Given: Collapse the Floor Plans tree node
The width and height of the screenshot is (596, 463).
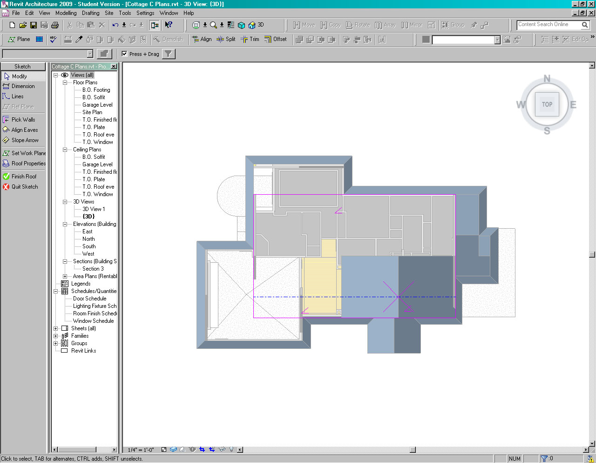Looking at the screenshot, I should (x=65, y=82).
